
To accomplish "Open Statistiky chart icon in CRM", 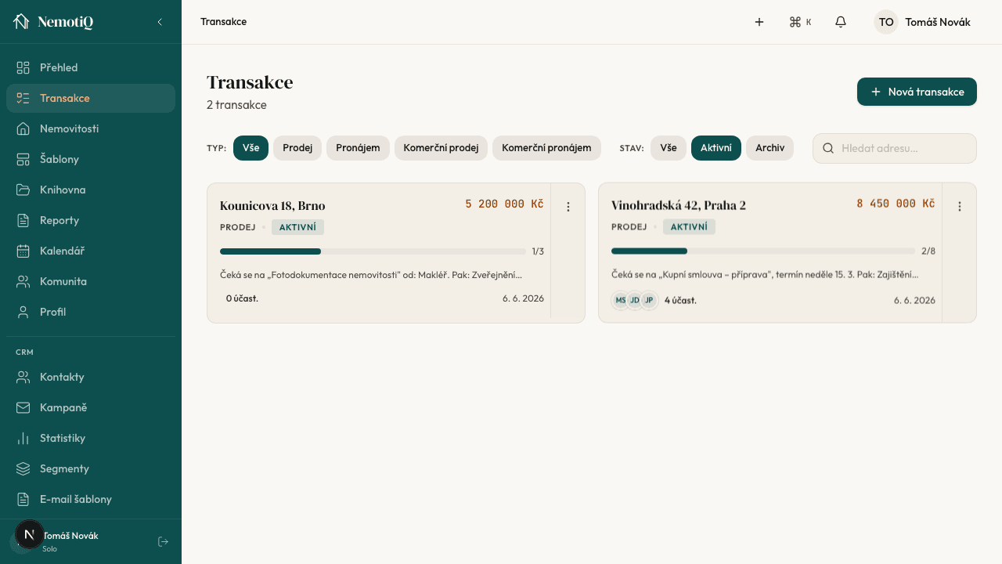I will [23, 438].
